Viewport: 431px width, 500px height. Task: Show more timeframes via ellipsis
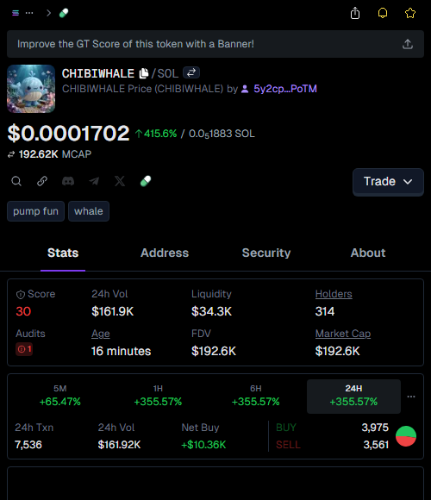click(x=411, y=397)
